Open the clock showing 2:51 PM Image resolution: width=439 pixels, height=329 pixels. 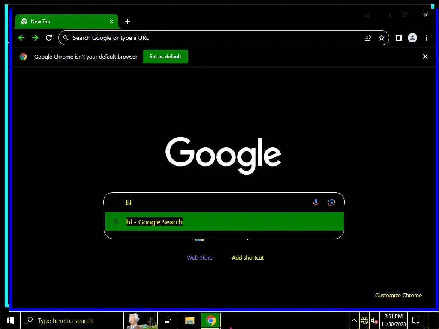tap(394, 320)
